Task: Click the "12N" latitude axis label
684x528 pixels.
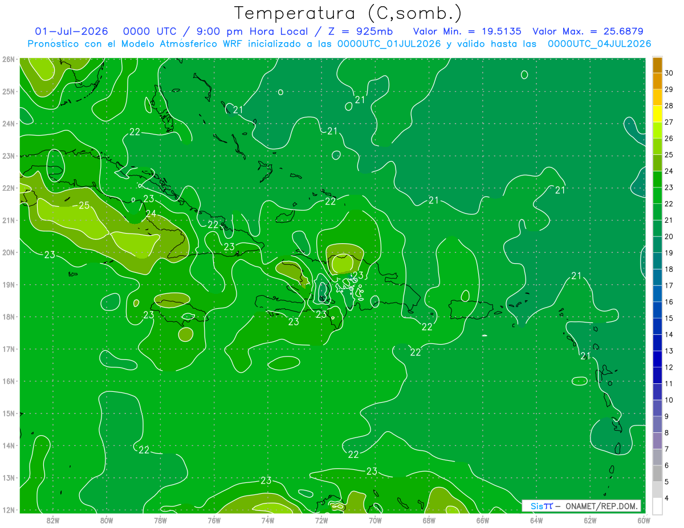Action: click(9, 510)
